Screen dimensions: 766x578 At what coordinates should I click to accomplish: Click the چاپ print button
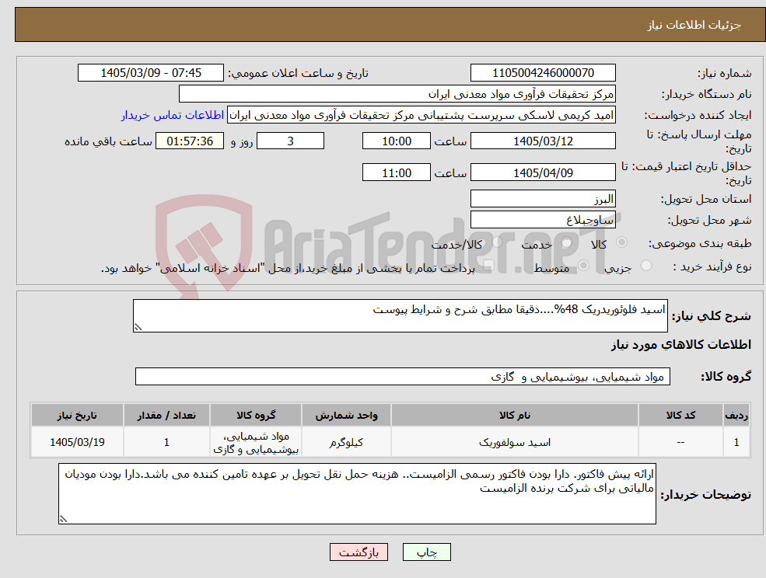click(426, 552)
